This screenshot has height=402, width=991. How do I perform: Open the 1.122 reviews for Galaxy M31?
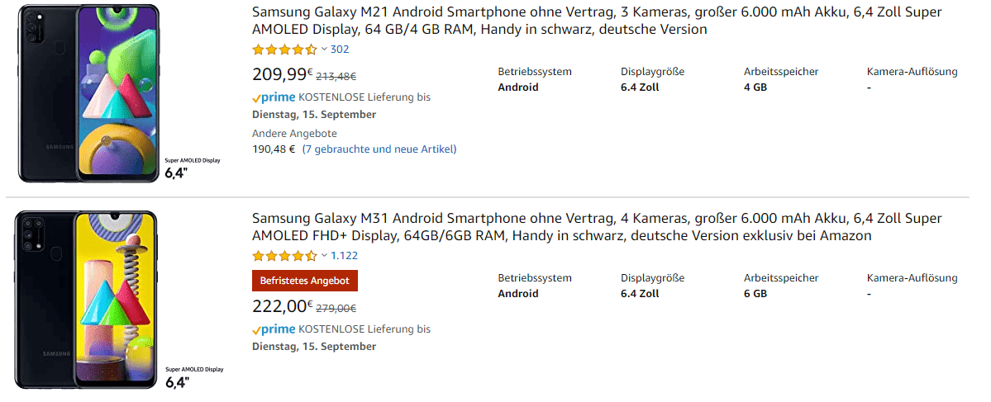pyautogui.click(x=344, y=256)
